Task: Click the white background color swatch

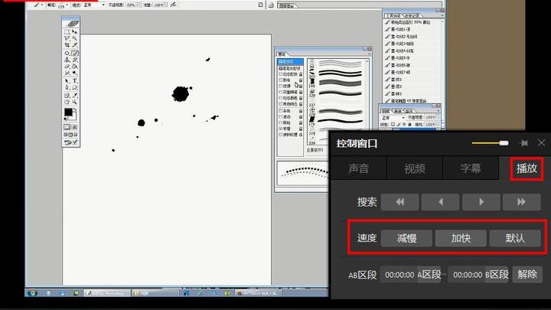Action: [73, 117]
